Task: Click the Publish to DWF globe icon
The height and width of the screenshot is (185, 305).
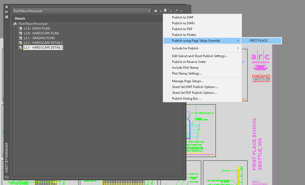Action: pos(155,11)
